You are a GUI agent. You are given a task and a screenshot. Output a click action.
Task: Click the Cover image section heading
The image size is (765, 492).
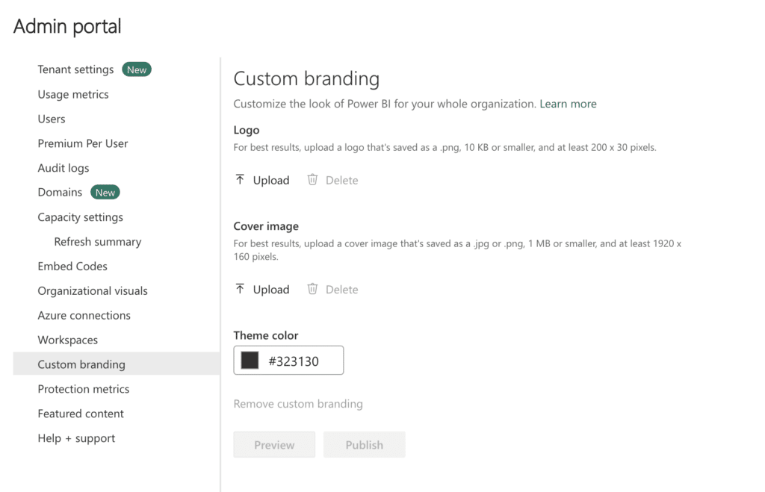point(266,226)
